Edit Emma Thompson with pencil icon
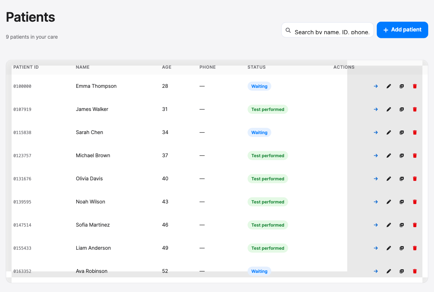 click(389, 86)
